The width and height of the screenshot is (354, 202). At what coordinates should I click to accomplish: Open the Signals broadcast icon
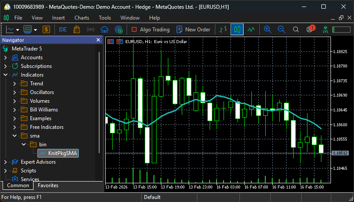90,30
